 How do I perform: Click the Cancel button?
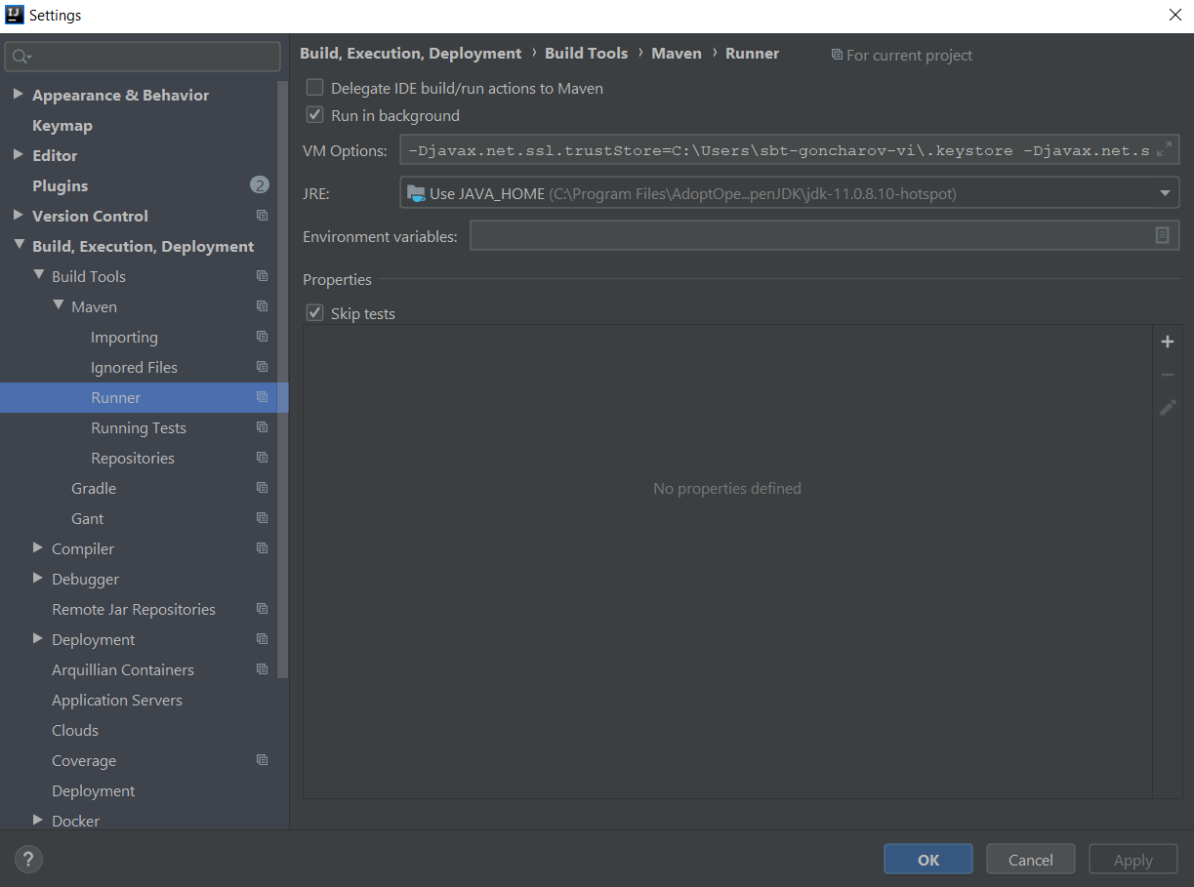tap(1030, 860)
